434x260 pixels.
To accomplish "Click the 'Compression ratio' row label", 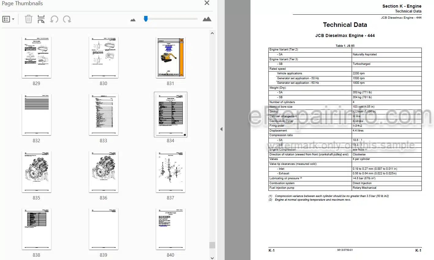I will (281, 135).
